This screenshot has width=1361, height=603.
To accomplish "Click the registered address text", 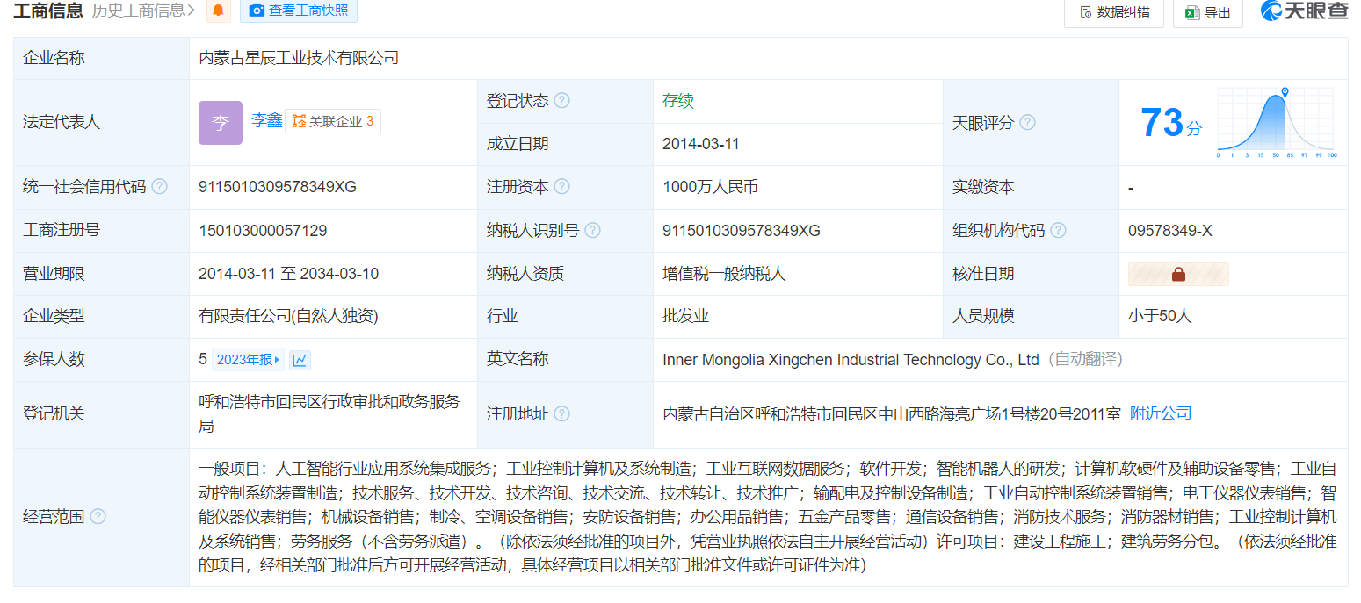I will 892,413.
